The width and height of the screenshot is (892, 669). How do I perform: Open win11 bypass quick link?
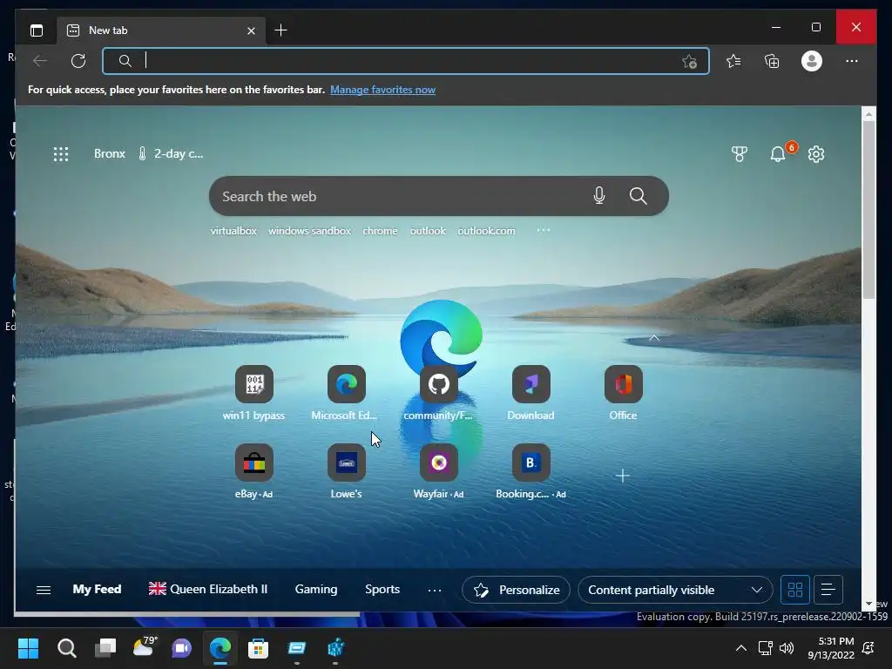(253, 393)
